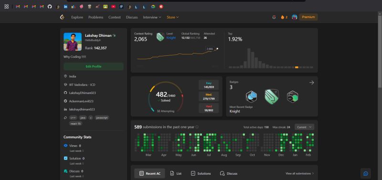Viewport: 382px width, 180px height.
Task: View all badges using the arrow
Action: coord(312,83)
